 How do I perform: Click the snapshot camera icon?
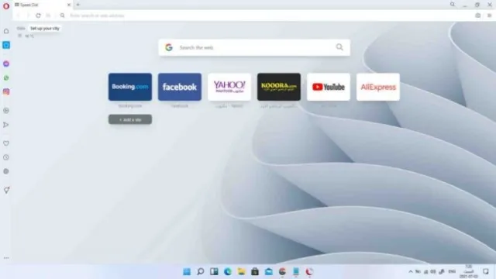point(477,15)
